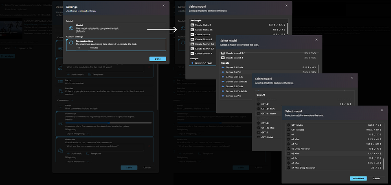Click the Model icon in Settings dialog with Done
The image size is (391, 185).
coord(71,28)
